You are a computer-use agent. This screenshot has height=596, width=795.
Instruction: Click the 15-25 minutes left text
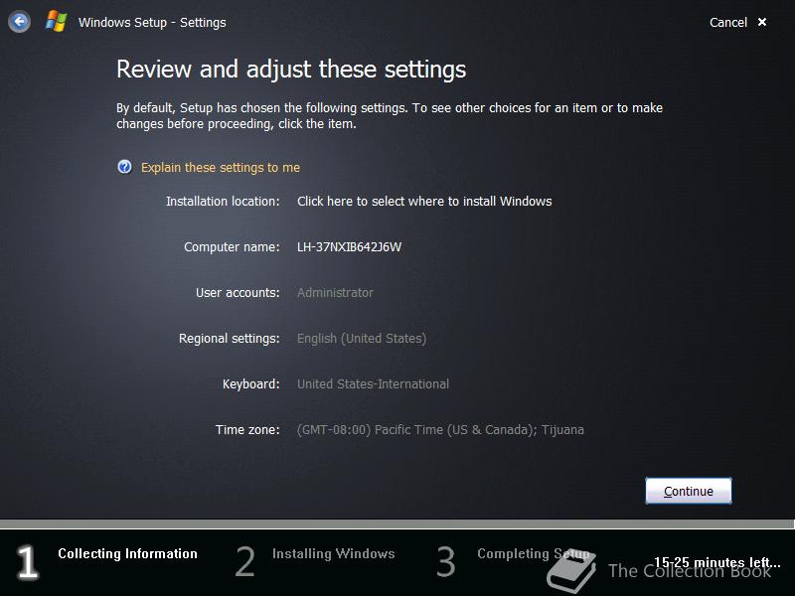716,562
